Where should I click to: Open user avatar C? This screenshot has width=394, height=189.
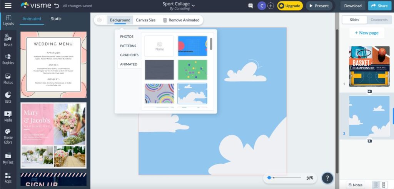tap(262, 6)
